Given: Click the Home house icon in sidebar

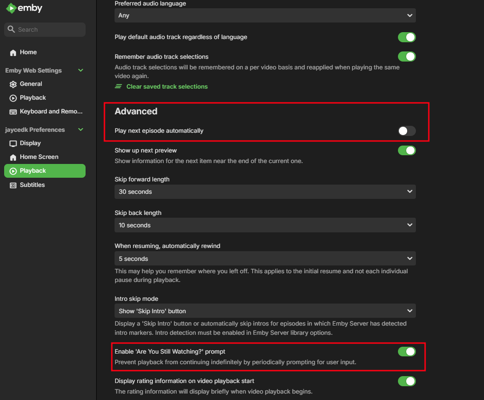Looking at the screenshot, I should 13,52.
